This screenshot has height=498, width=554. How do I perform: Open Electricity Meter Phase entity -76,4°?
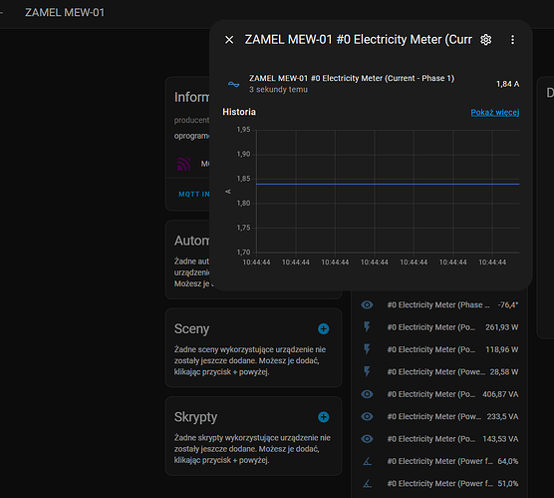click(439, 304)
